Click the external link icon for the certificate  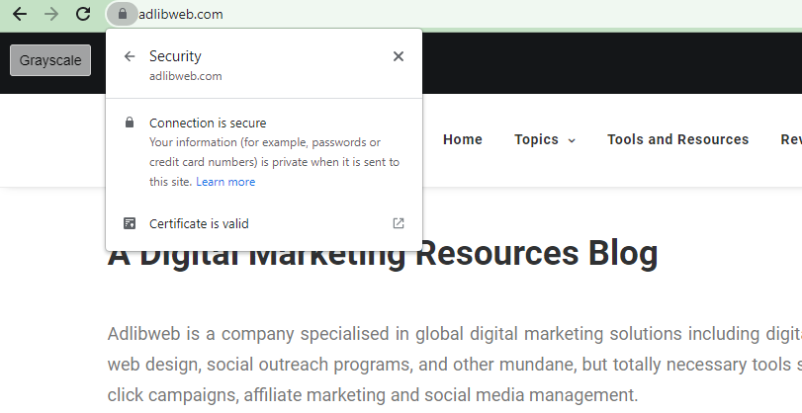(398, 223)
